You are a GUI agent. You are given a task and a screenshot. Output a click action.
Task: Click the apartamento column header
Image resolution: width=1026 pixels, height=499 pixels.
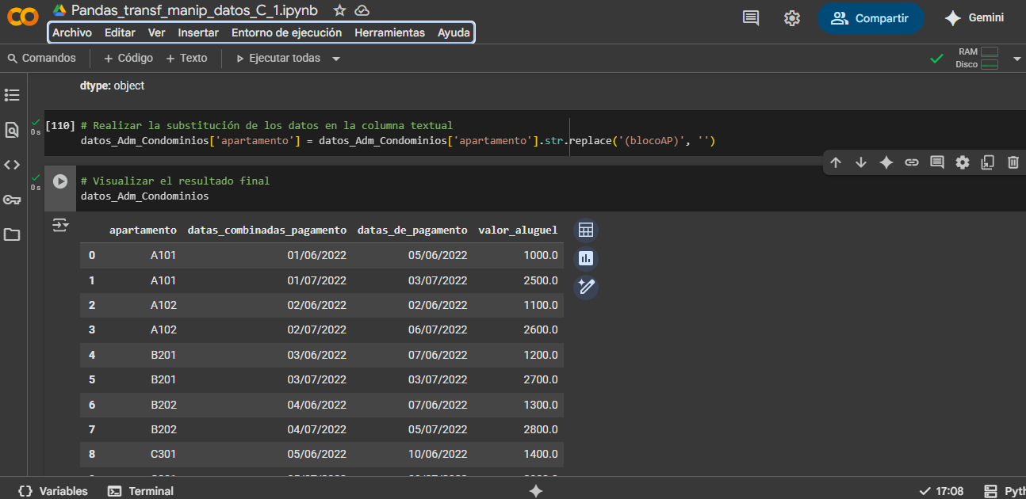pyautogui.click(x=143, y=230)
